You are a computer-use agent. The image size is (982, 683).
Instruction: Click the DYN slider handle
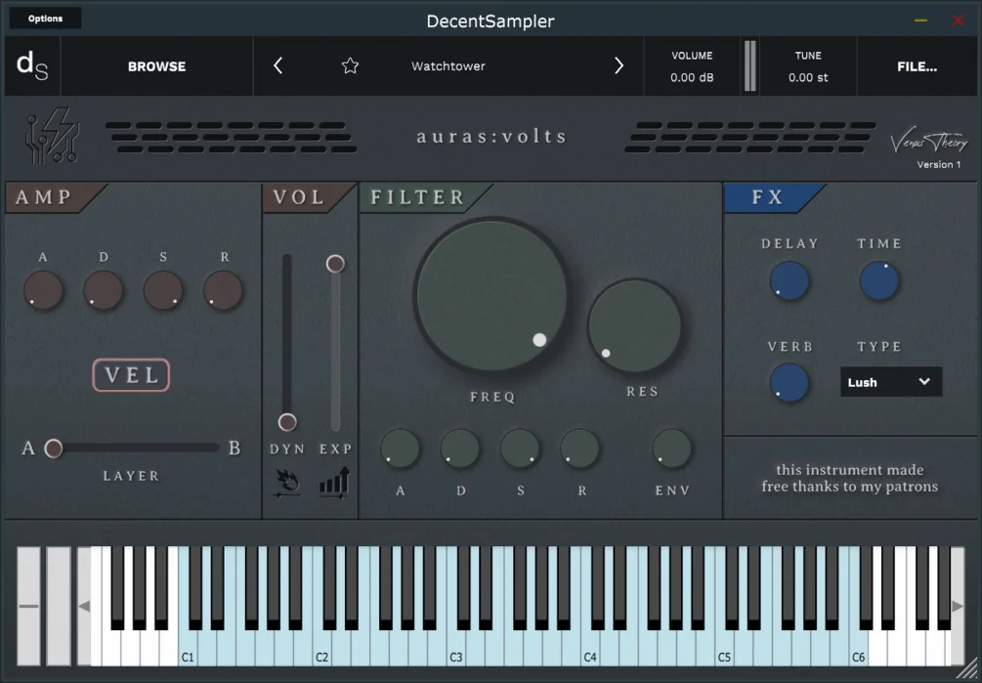click(287, 422)
